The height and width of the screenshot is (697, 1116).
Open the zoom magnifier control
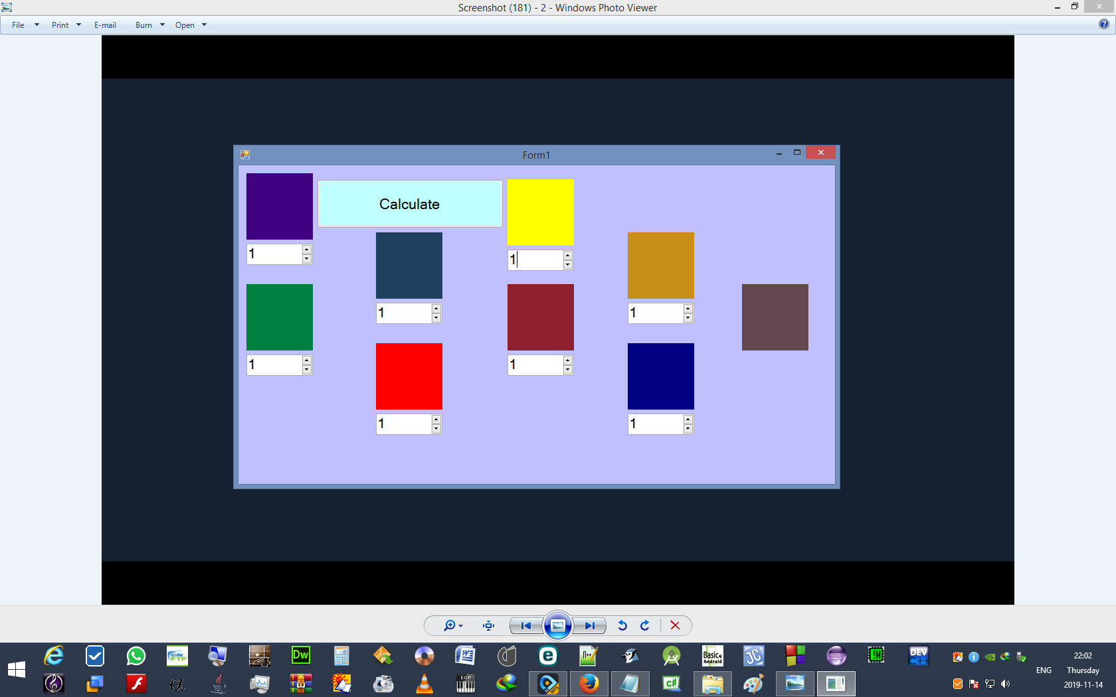click(453, 625)
